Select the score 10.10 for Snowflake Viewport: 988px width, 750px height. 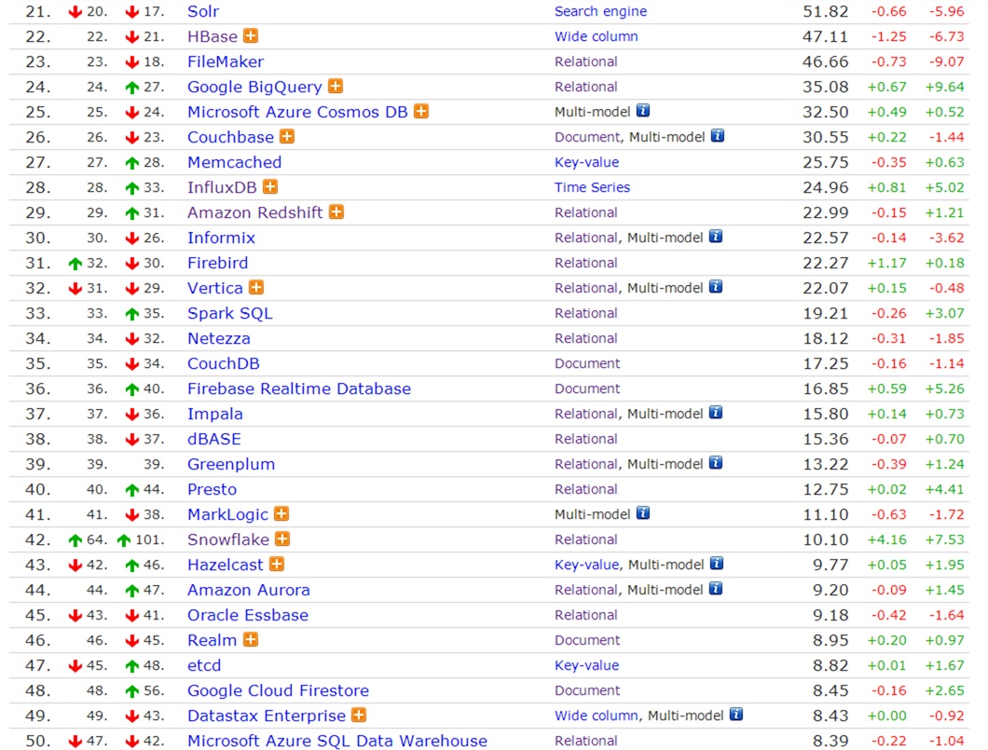click(826, 539)
